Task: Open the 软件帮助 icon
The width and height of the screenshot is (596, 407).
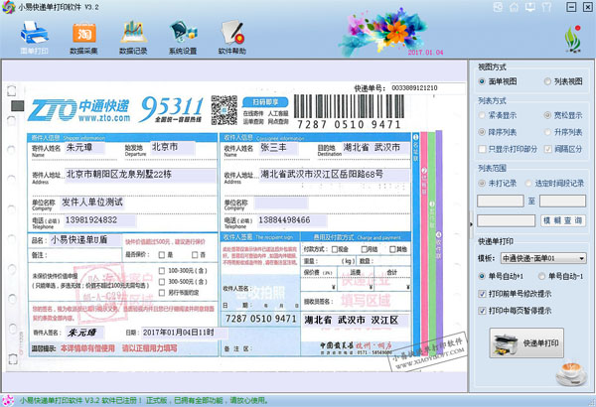Action: coord(232,38)
